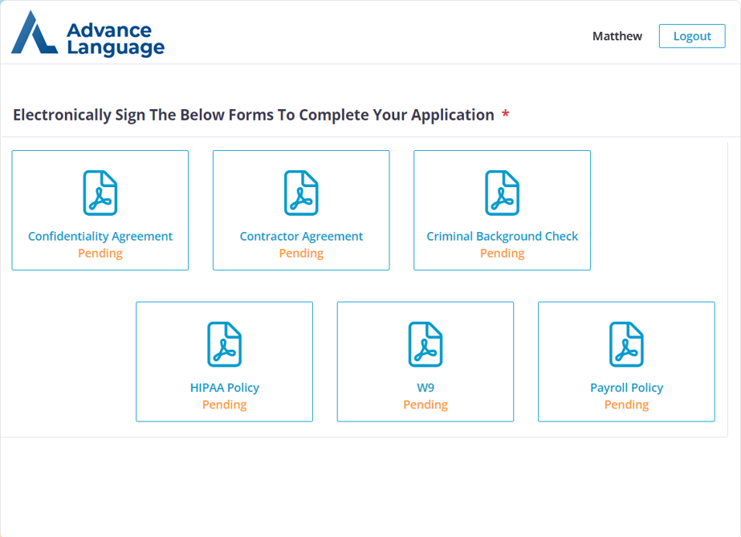741x537 pixels.
Task: Select the Criminal Background Check PDF icon
Action: point(502,193)
